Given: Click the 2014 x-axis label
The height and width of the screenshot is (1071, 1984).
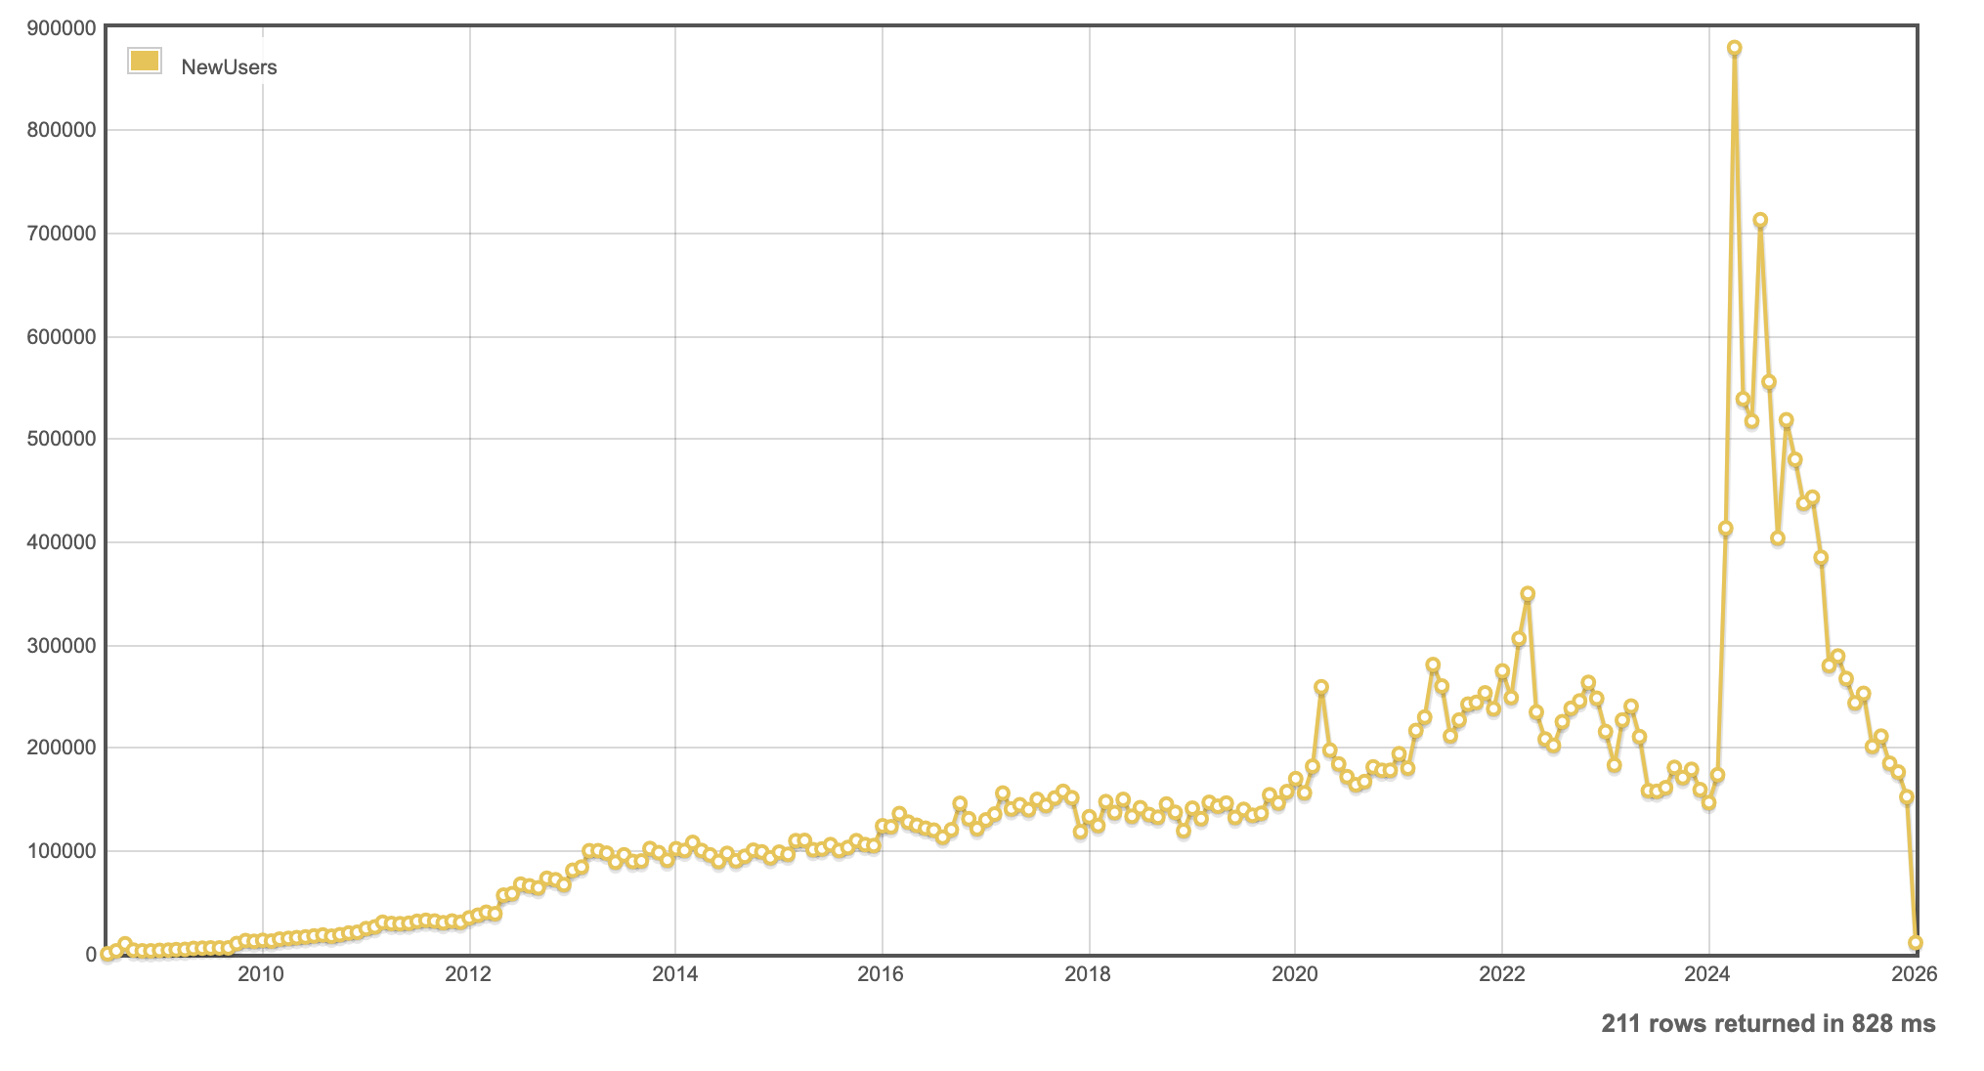Looking at the screenshot, I should (674, 974).
